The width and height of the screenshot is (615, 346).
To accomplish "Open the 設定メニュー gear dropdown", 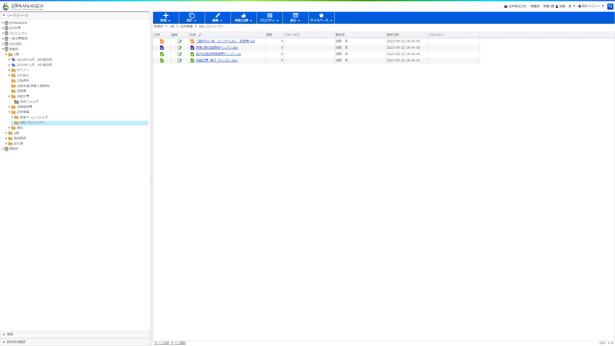I will pos(591,6).
